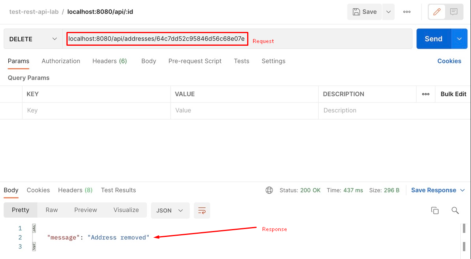
Task: Switch to the Tests tab
Action: (x=241, y=61)
